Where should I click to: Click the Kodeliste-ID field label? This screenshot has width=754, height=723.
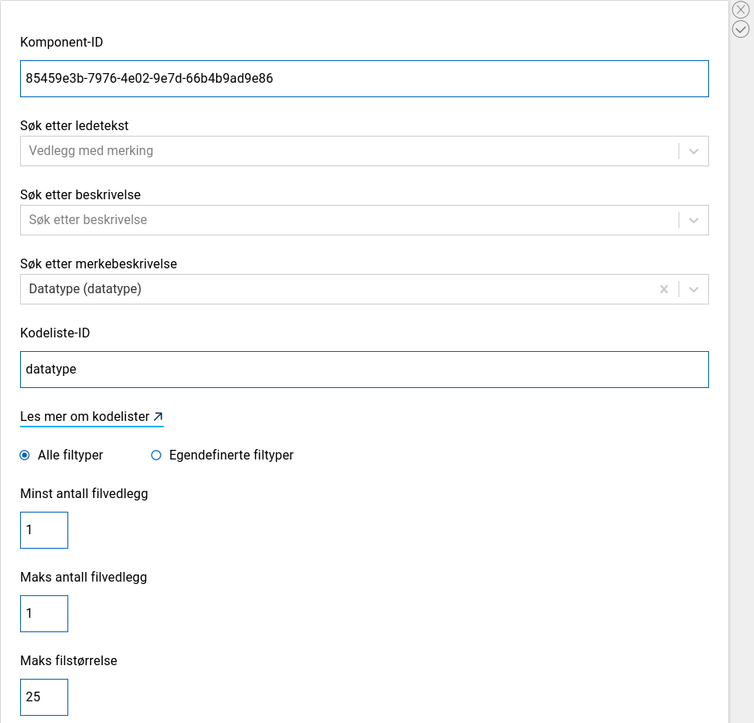pos(55,333)
